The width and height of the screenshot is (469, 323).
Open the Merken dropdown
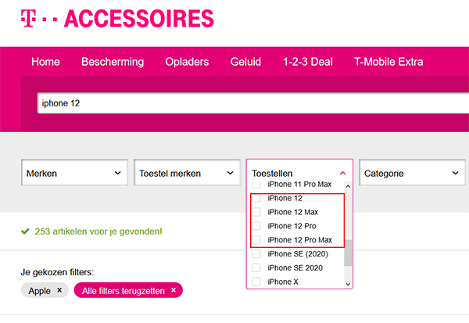pos(74,172)
